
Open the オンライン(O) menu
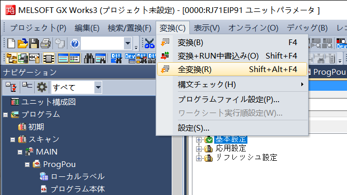pyautogui.click(x=253, y=28)
